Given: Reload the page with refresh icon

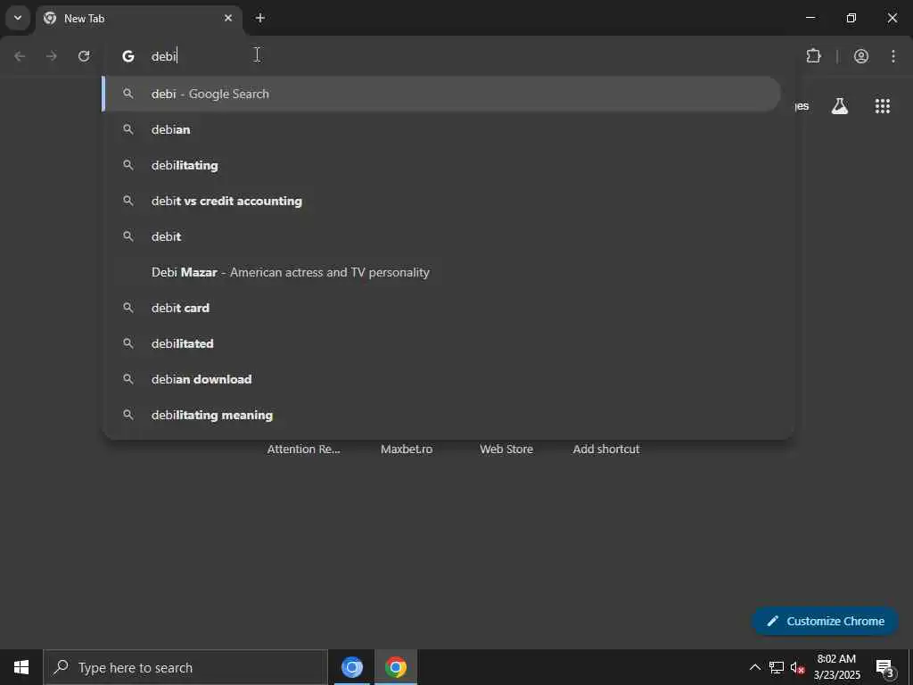Looking at the screenshot, I should click(84, 56).
